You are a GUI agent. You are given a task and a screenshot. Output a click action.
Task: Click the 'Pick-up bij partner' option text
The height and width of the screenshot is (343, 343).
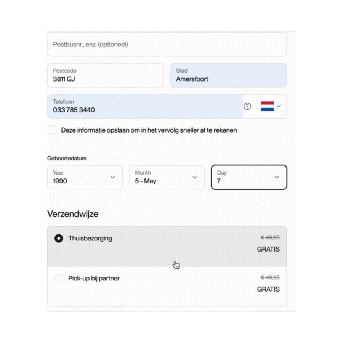(94, 279)
